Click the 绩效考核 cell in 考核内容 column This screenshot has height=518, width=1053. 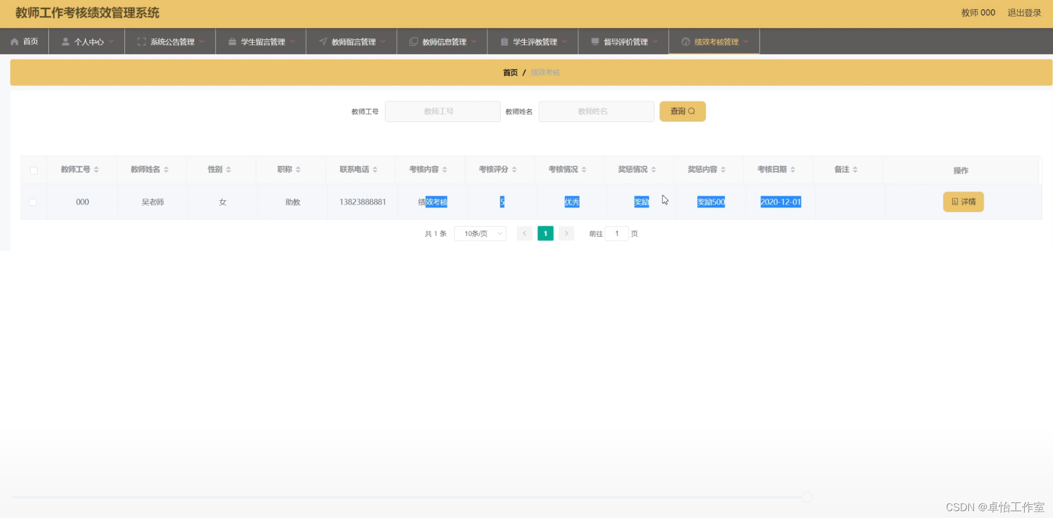click(433, 202)
